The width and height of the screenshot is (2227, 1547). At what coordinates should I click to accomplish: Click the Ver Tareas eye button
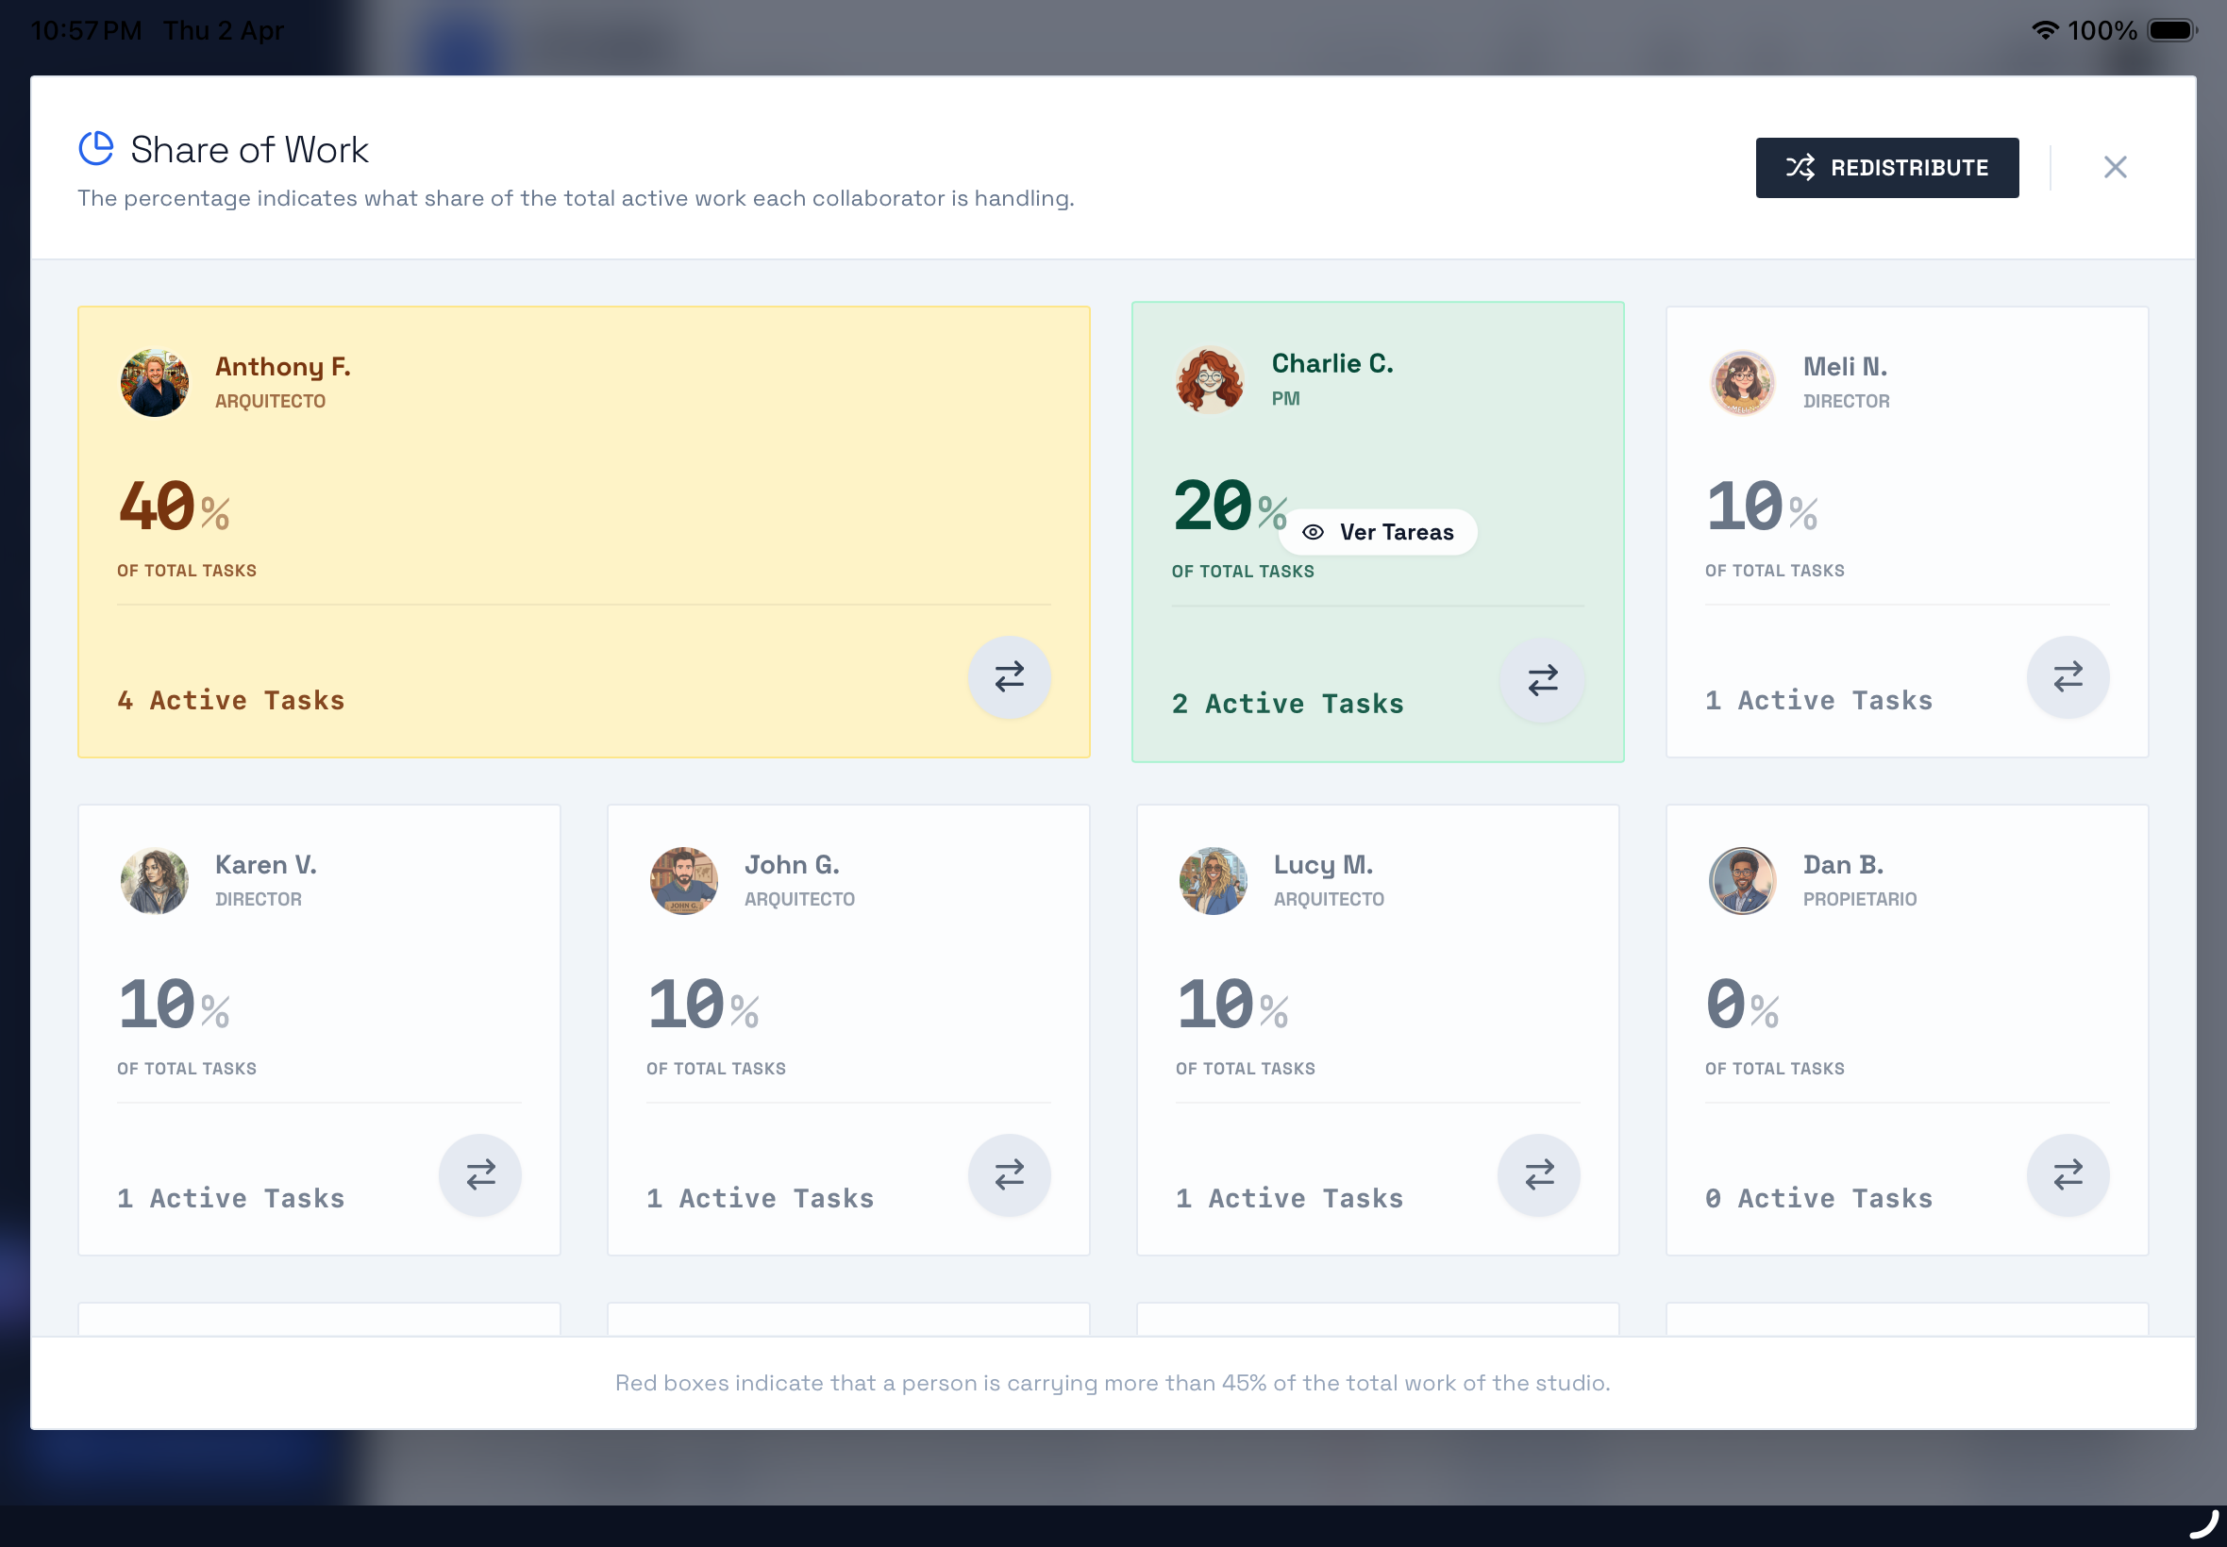[x=1378, y=532]
